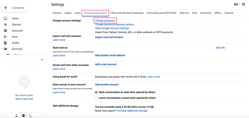Click Add a mail account link
The image size is (249, 118).
[x=106, y=64]
